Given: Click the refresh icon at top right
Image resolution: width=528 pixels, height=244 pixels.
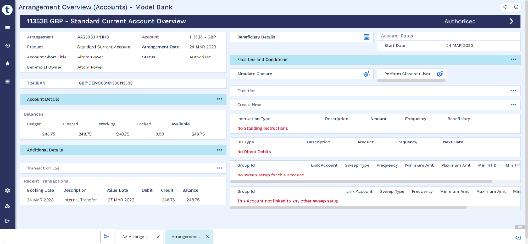Looking at the screenshot, I should coord(505,7).
